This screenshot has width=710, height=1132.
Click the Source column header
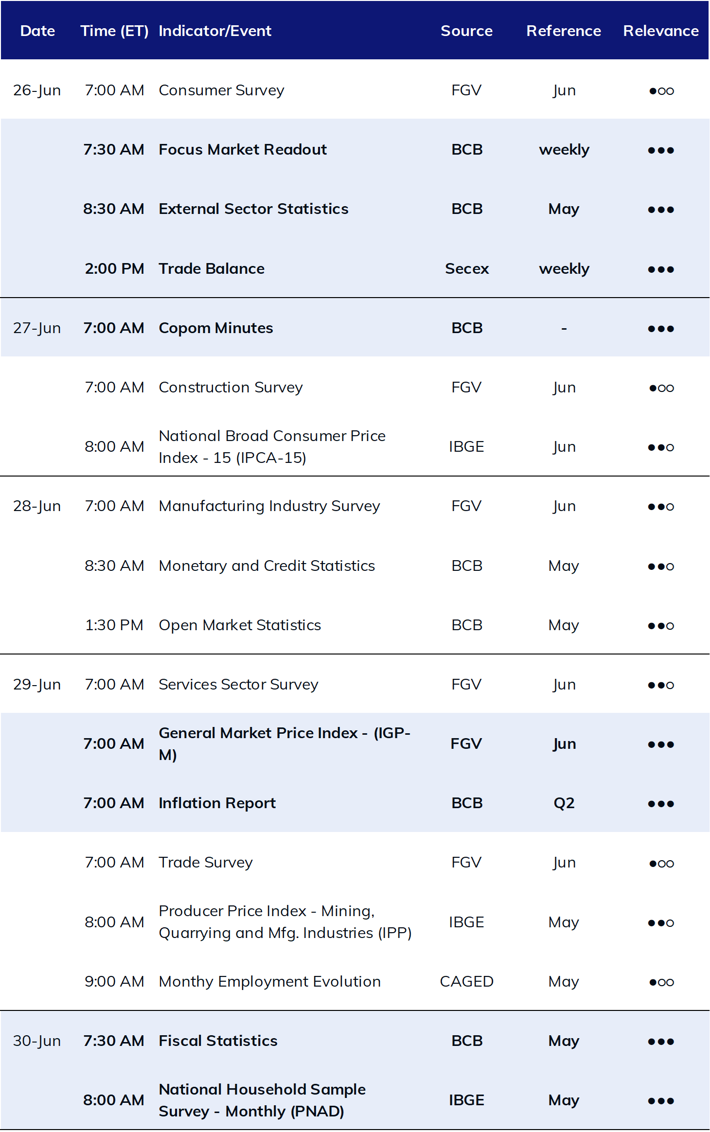coord(466,31)
